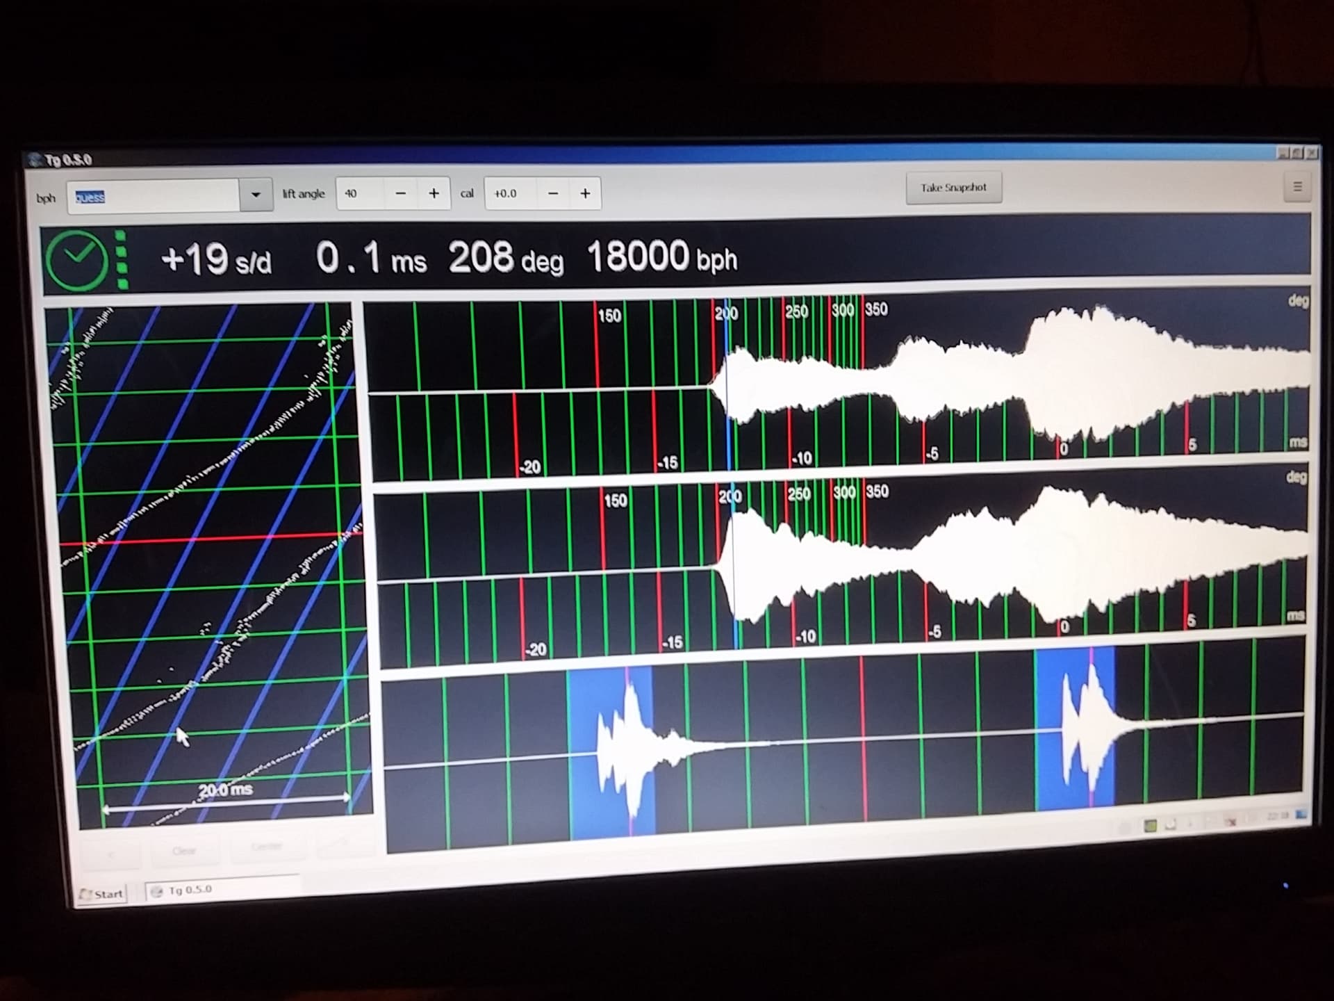The image size is (1334, 1001).
Task: Click the green system tray icon
Action: coord(1150,826)
